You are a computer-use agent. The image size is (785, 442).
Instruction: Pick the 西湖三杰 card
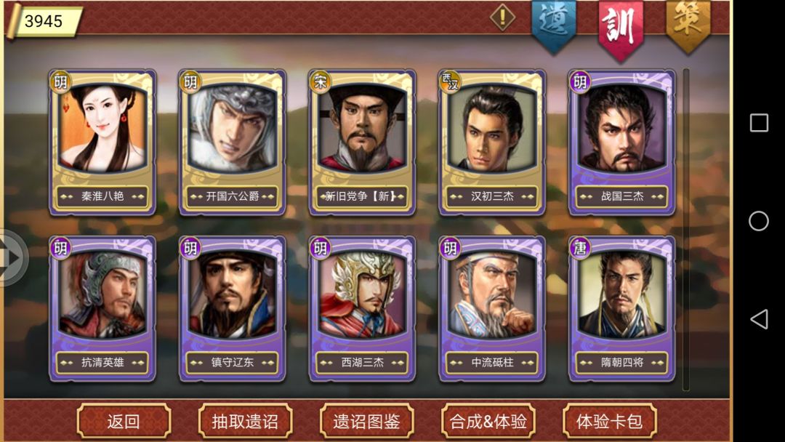click(362, 309)
